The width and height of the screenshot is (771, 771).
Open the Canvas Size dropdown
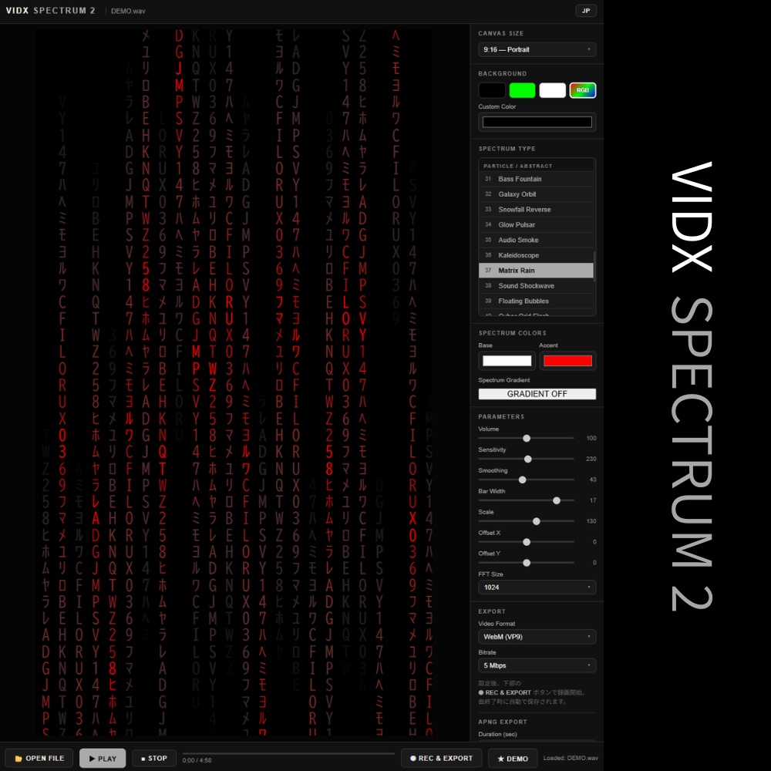(537, 49)
